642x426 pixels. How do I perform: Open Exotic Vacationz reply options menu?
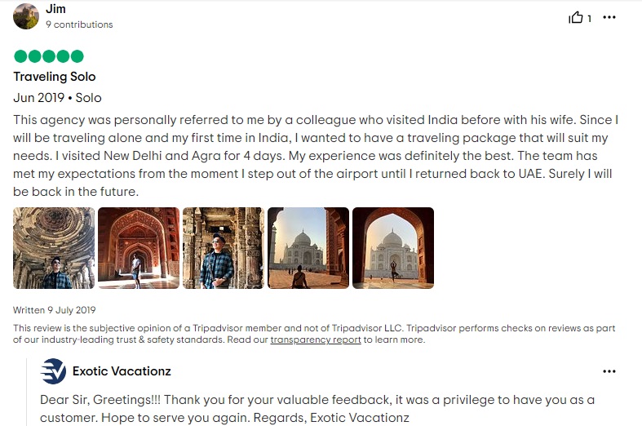(609, 371)
